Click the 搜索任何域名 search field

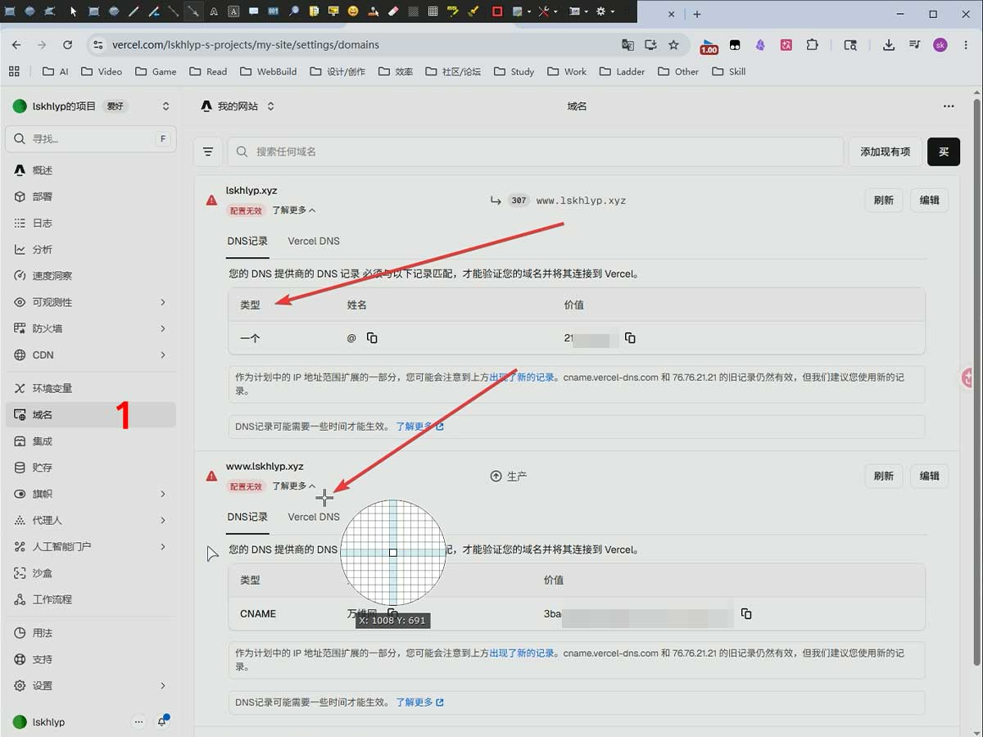[x=536, y=151]
